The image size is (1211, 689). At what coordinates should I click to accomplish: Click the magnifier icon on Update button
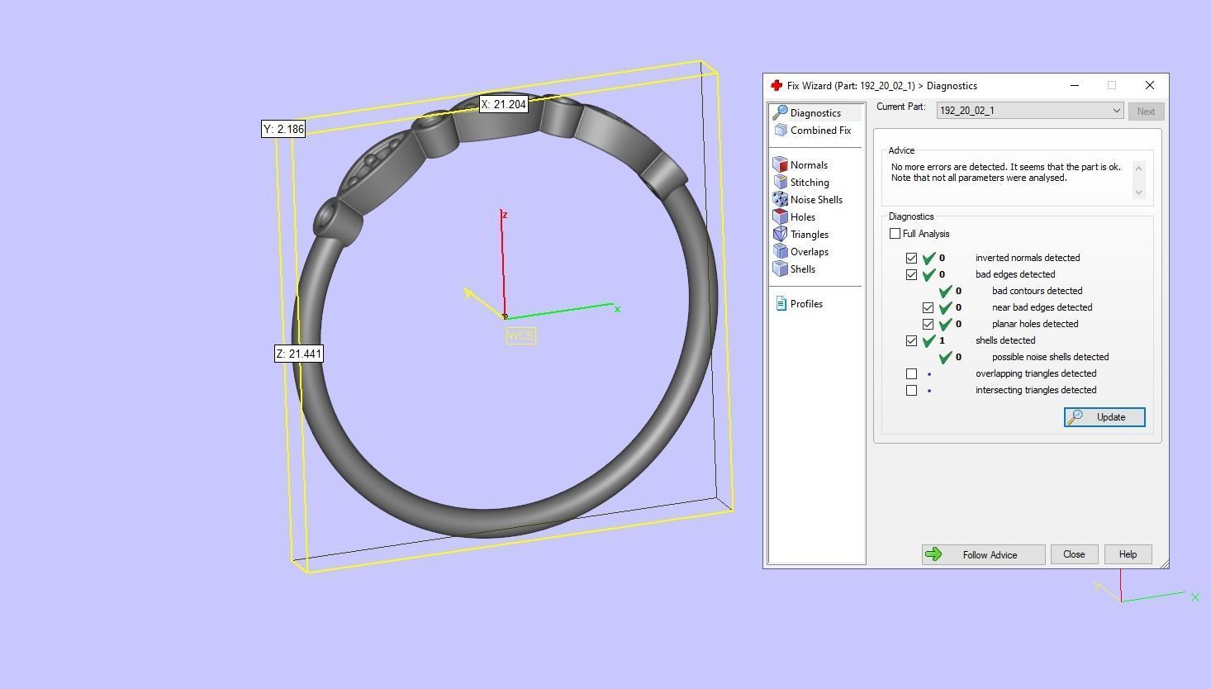pos(1076,417)
